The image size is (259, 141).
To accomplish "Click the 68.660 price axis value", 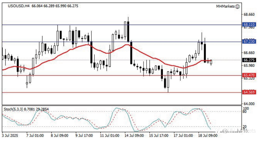I will pyautogui.click(x=249, y=15).
